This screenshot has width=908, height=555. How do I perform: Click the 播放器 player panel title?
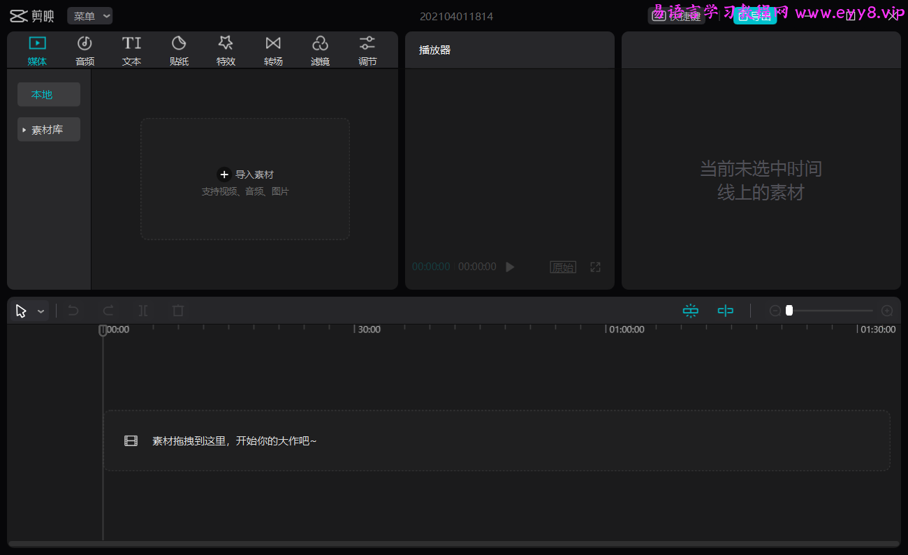pyautogui.click(x=435, y=50)
